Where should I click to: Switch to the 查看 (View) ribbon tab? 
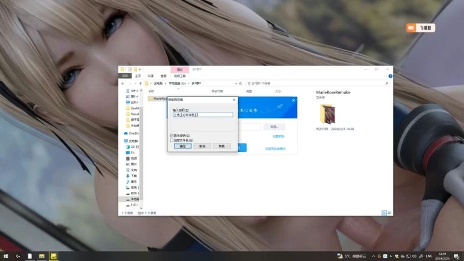pos(163,76)
